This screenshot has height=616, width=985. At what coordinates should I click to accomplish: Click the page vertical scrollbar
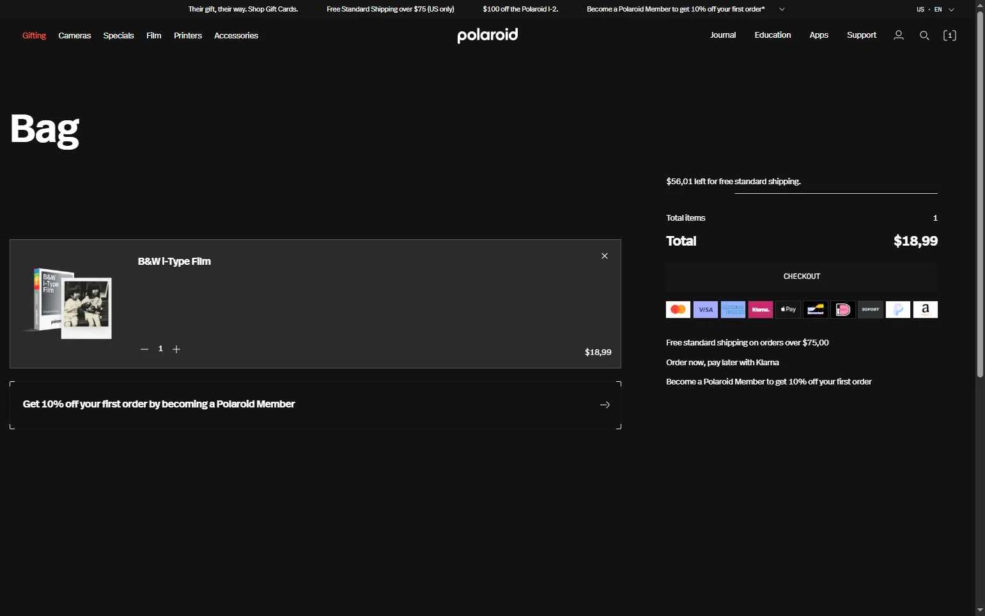click(x=980, y=195)
